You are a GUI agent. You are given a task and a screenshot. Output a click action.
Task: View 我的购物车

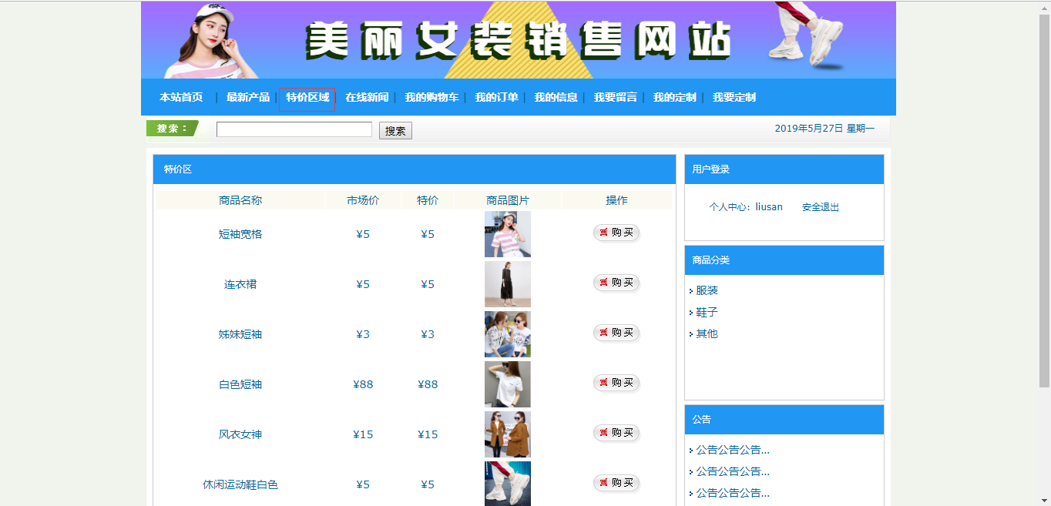pyautogui.click(x=431, y=97)
